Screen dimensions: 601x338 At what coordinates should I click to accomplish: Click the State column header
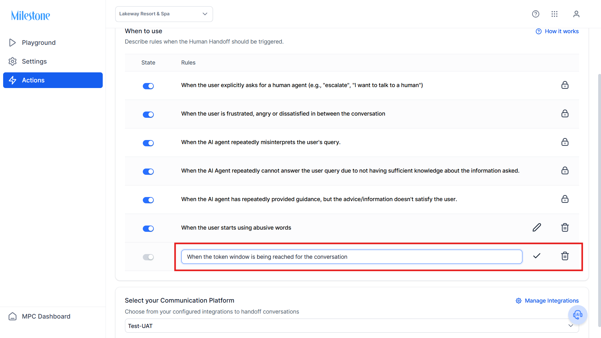148,63
